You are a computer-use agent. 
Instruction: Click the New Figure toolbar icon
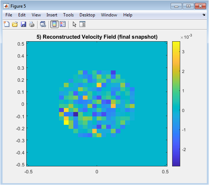coord(7,24)
